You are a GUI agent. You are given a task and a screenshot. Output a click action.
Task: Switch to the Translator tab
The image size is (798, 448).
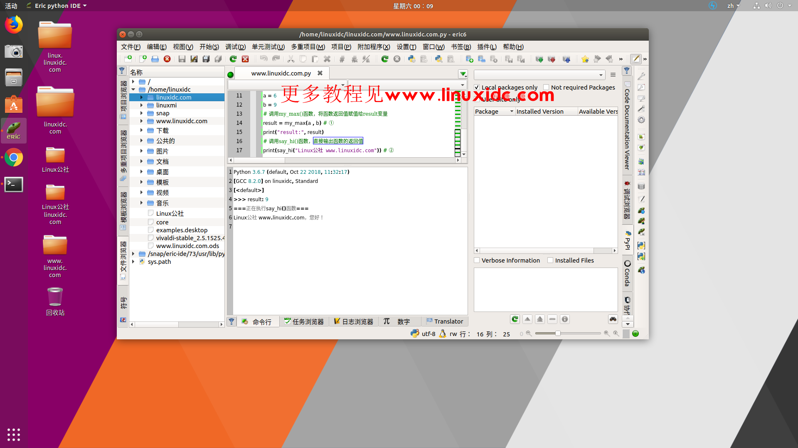coord(444,321)
